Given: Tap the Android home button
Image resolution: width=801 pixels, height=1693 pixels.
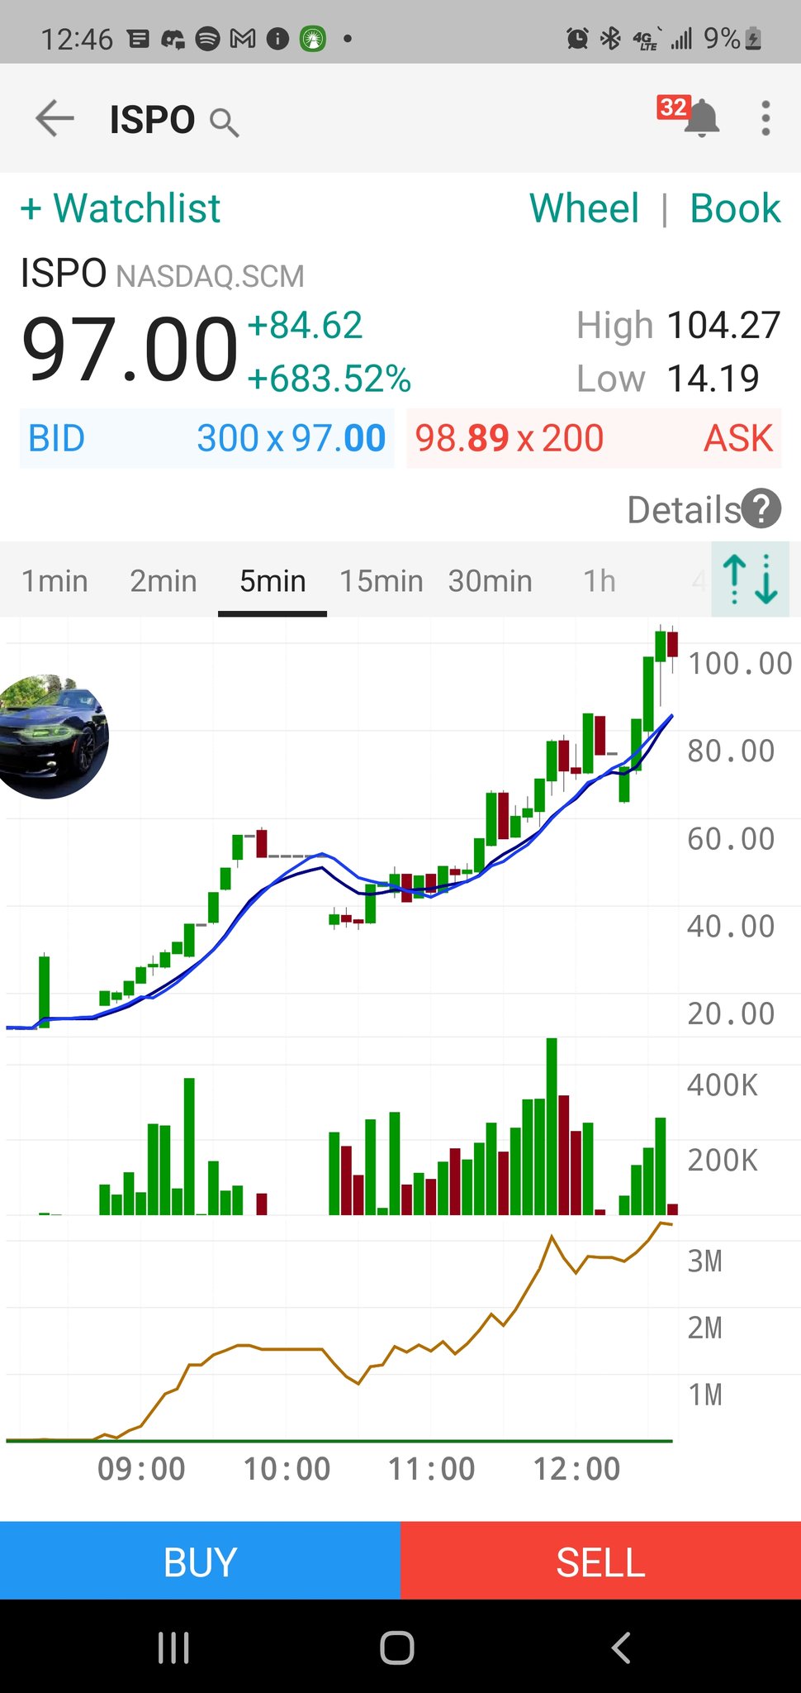Looking at the screenshot, I should [397, 1648].
